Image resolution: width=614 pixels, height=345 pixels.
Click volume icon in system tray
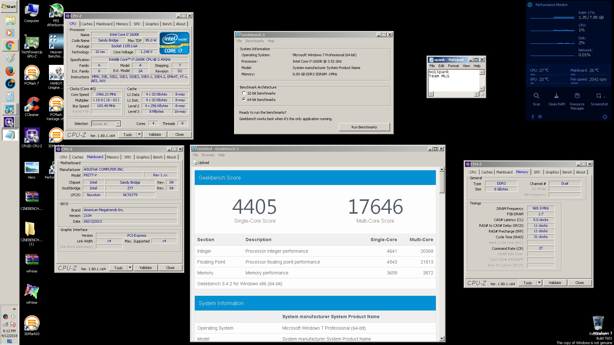point(13,317)
